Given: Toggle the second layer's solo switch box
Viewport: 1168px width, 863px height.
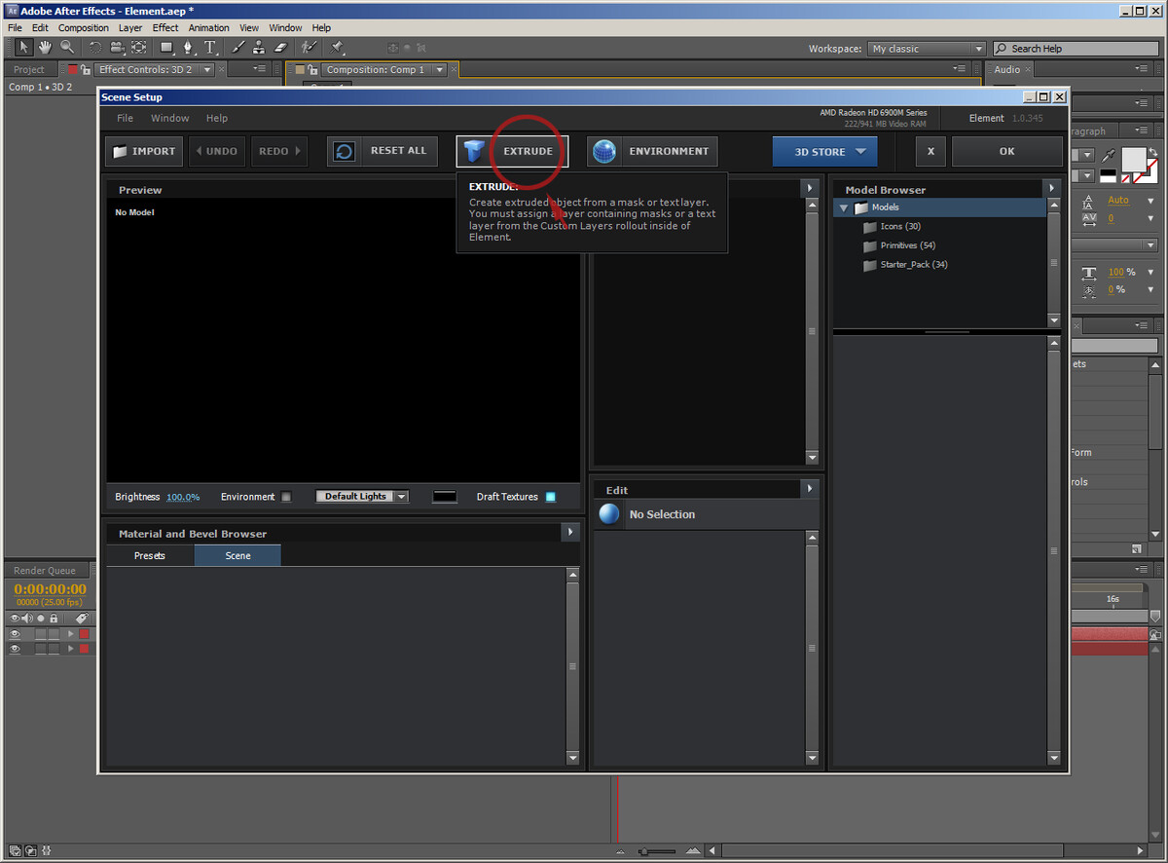Looking at the screenshot, I should point(40,649).
